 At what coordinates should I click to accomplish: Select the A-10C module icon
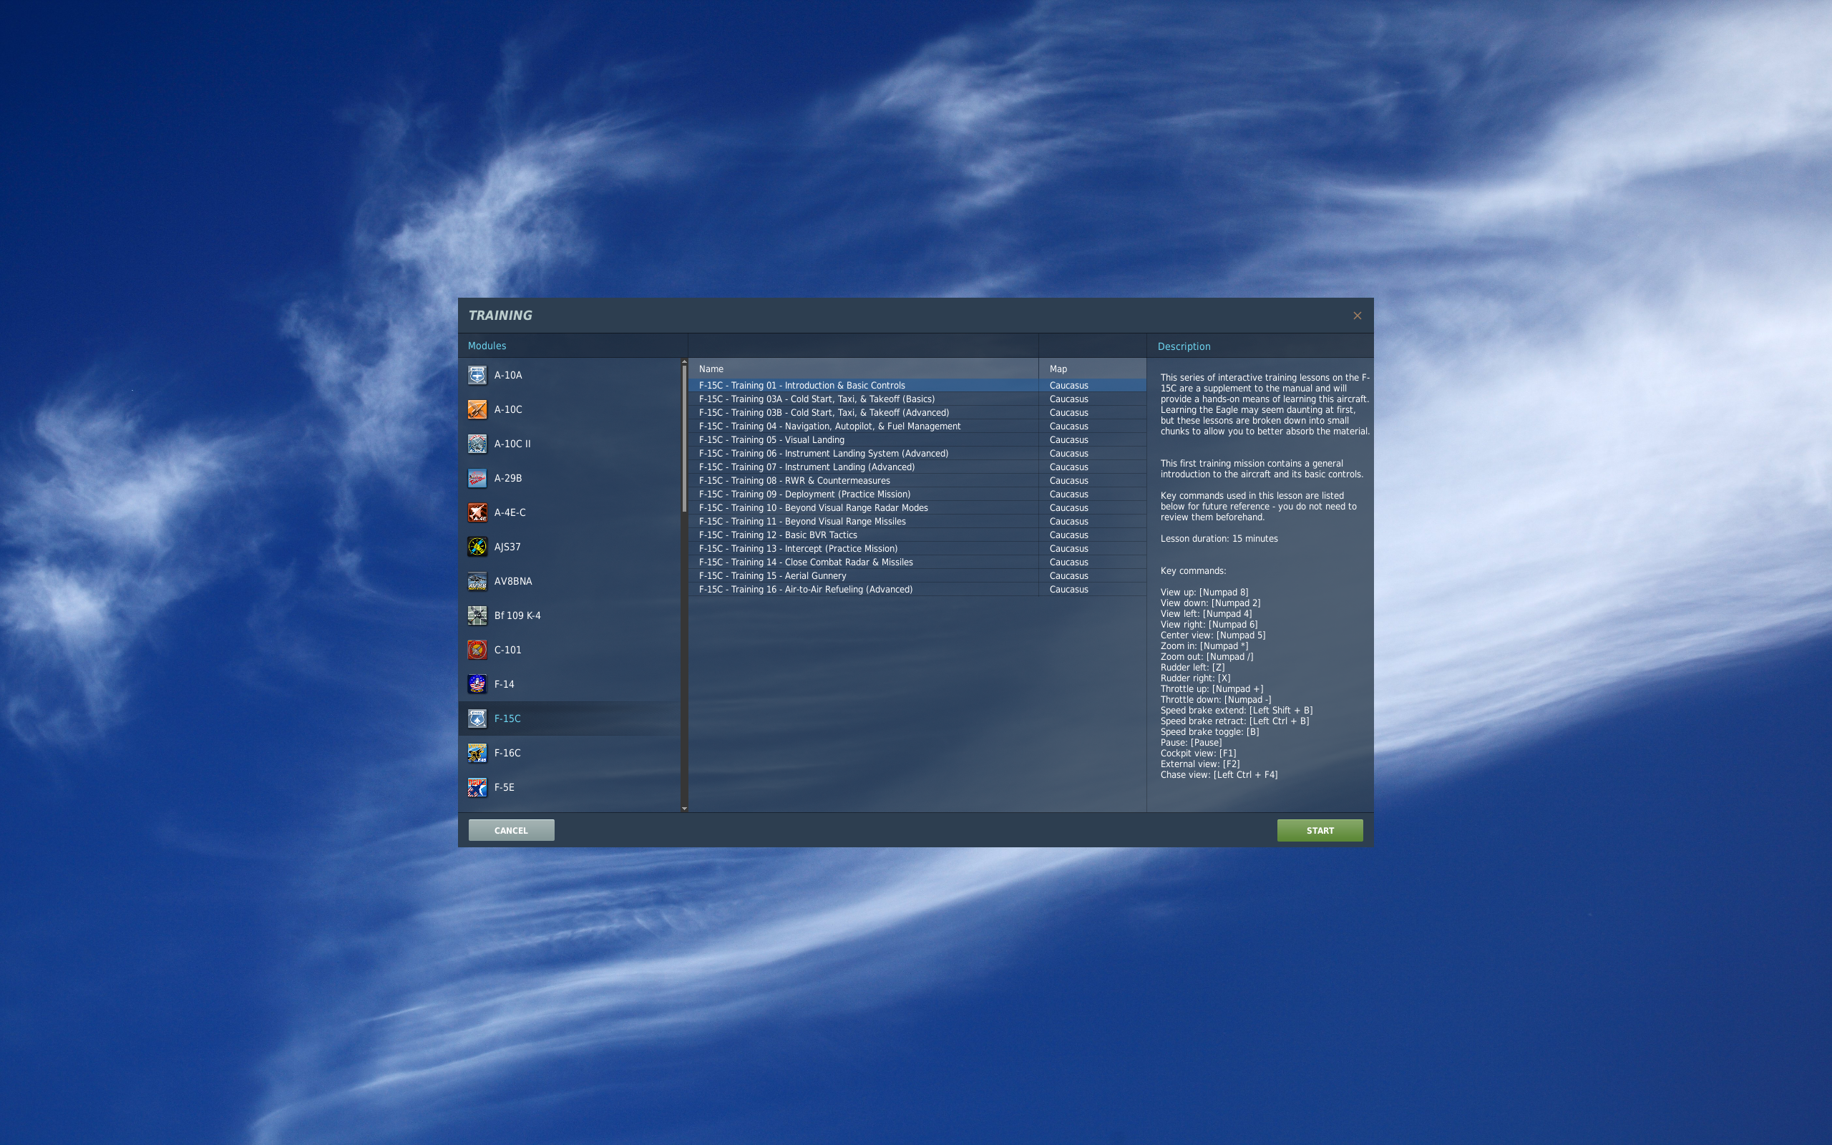click(477, 409)
